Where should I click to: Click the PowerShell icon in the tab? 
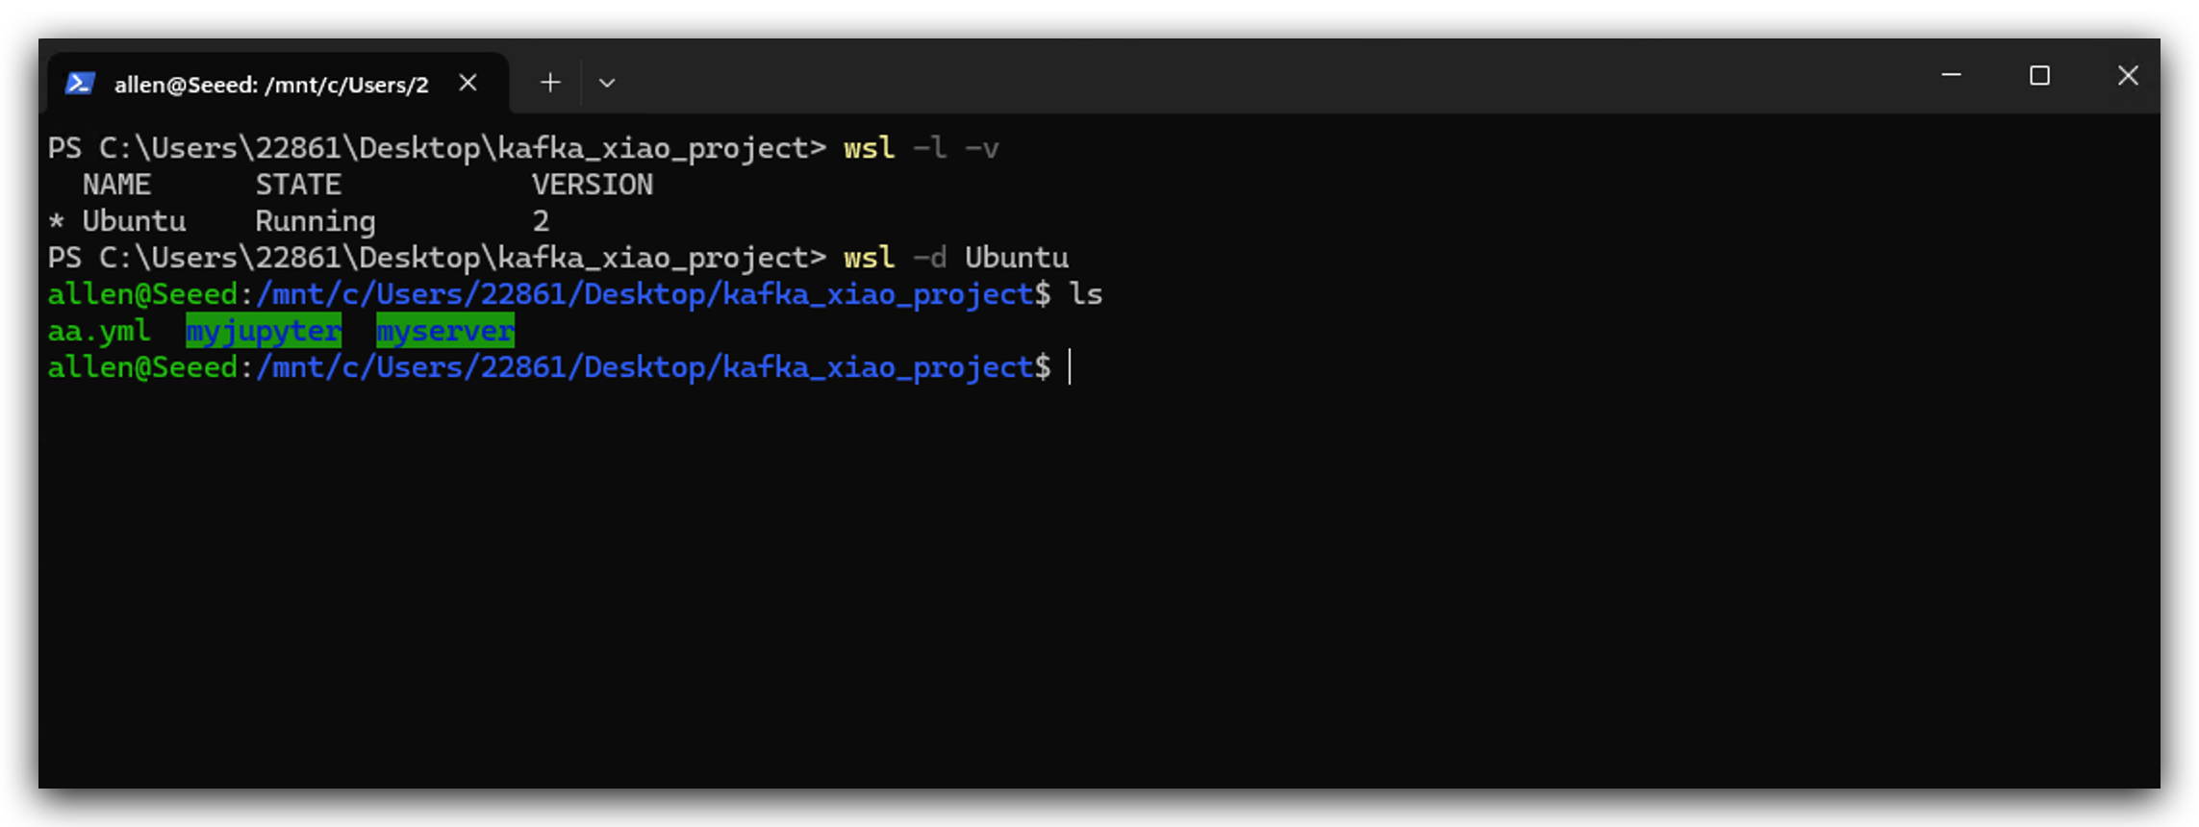(79, 84)
